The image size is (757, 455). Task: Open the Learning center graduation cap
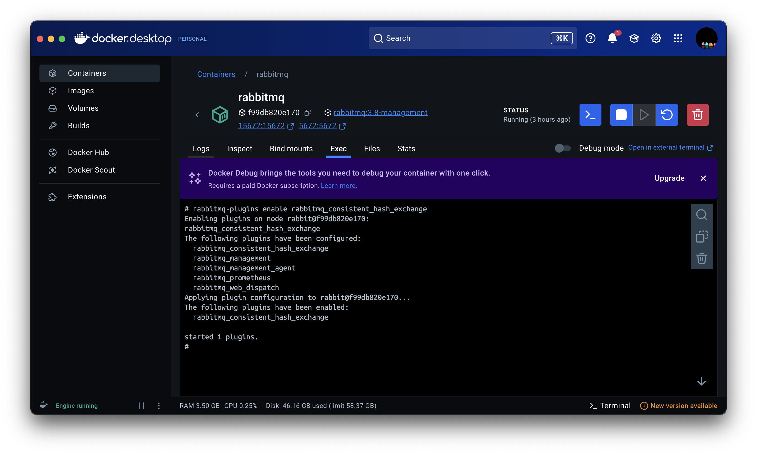point(634,38)
